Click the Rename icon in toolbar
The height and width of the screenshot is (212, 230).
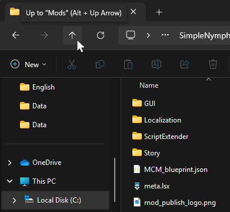tap(156, 64)
